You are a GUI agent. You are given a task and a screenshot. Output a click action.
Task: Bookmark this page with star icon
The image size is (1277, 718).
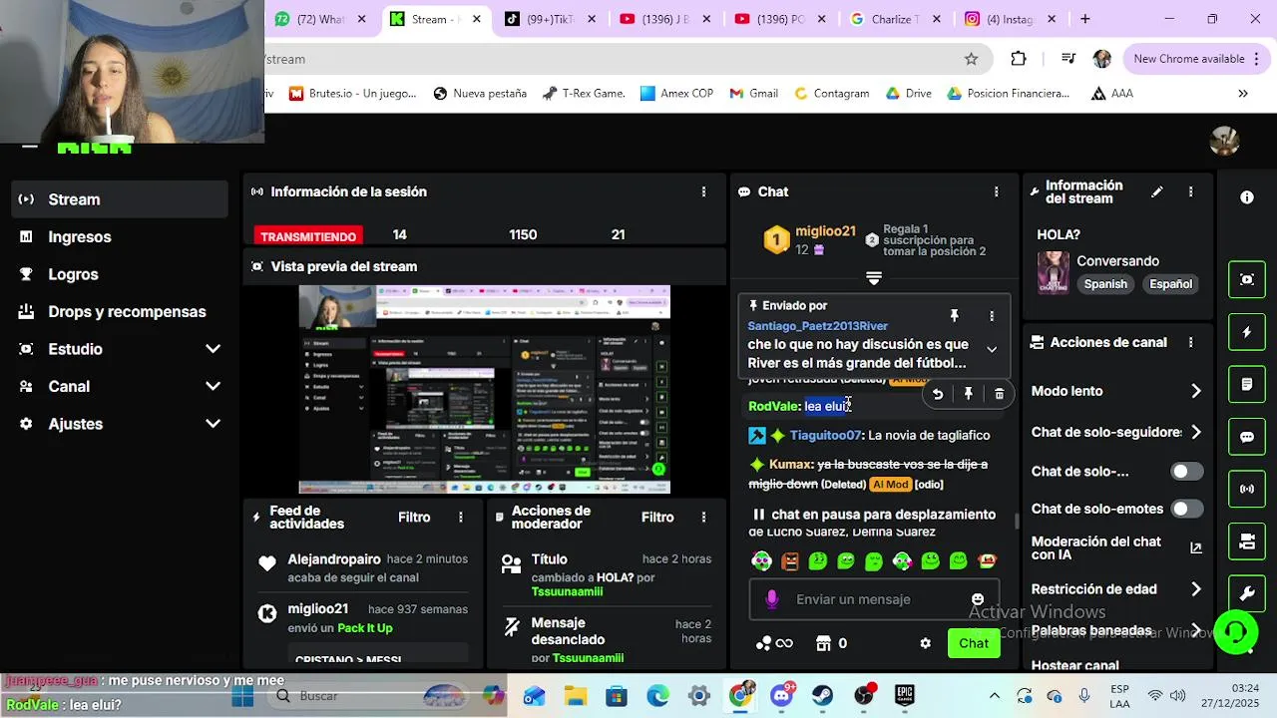(x=971, y=59)
